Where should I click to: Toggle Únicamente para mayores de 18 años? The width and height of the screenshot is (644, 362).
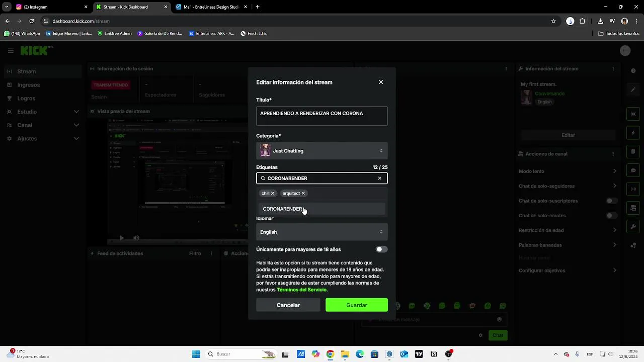pyautogui.click(x=381, y=249)
